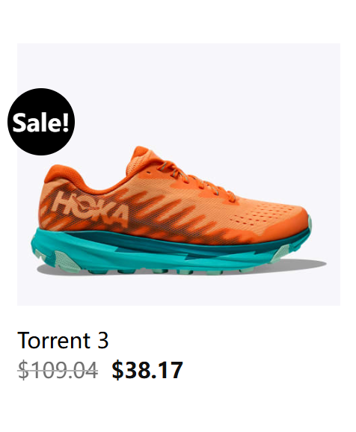Click the word "Torrent" in the title

point(54,340)
